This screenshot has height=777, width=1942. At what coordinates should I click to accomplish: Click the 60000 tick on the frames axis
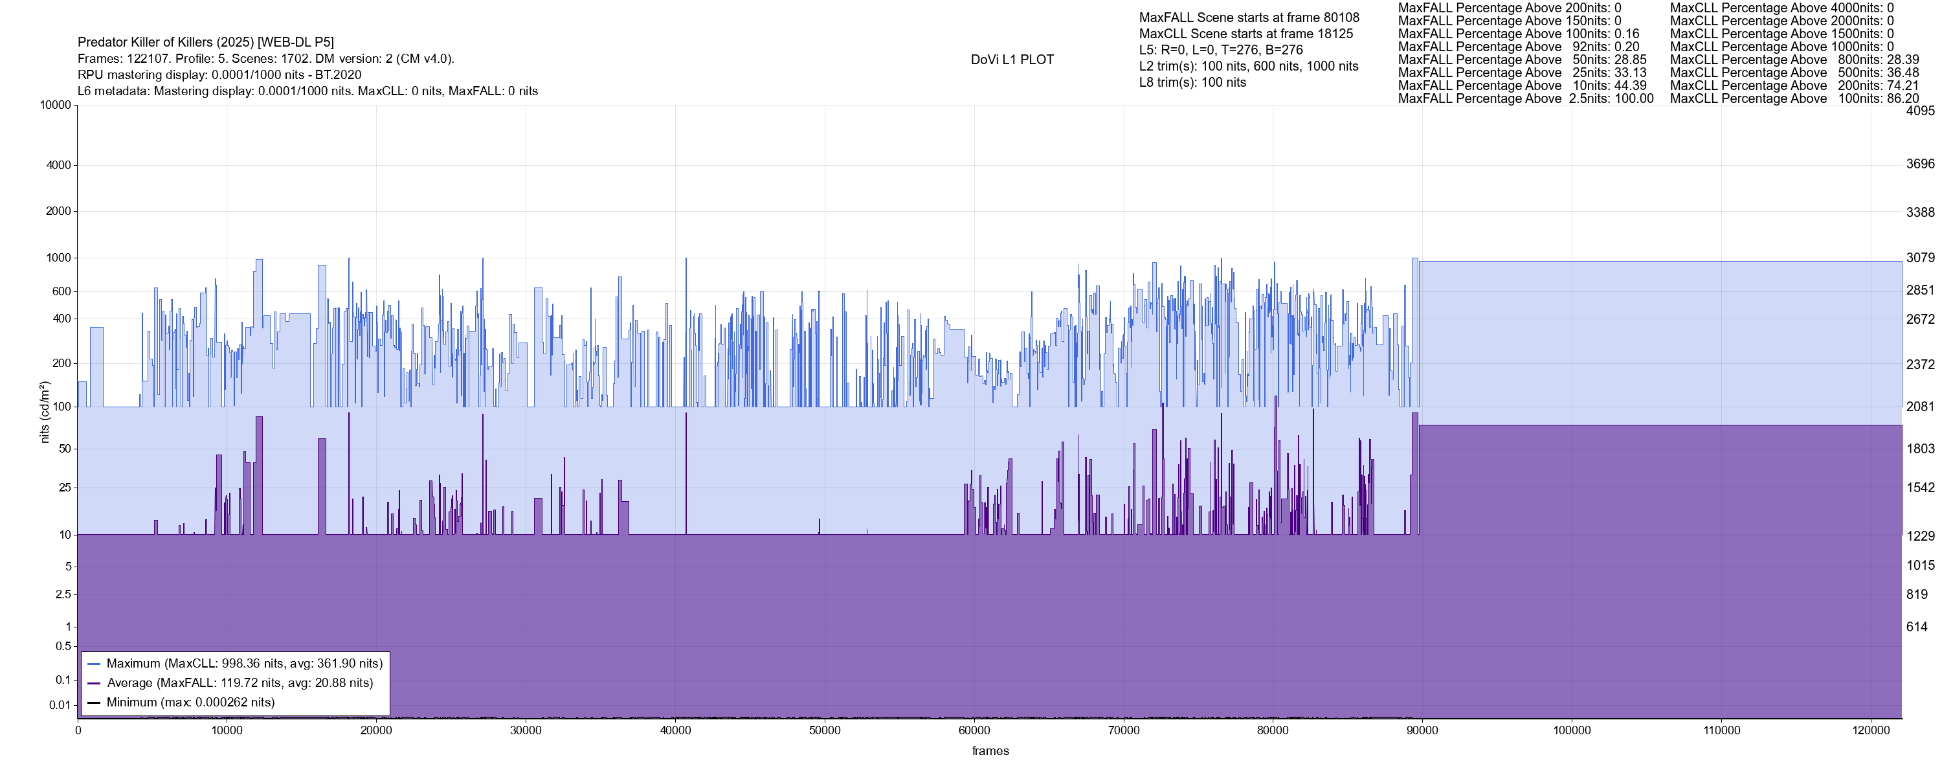[x=974, y=731]
